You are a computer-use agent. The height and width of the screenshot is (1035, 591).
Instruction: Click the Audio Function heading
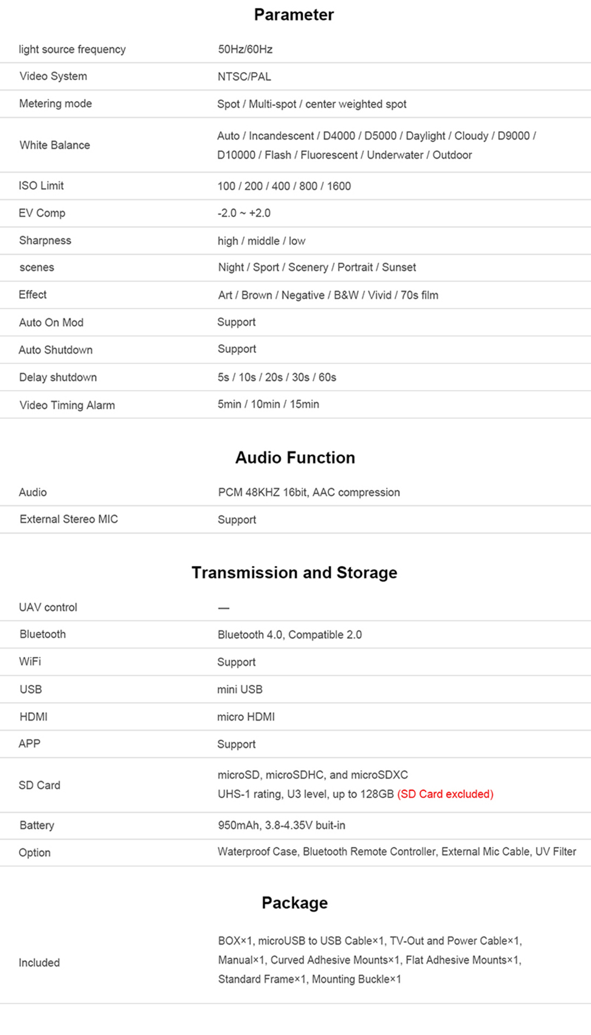tap(296, 458)
